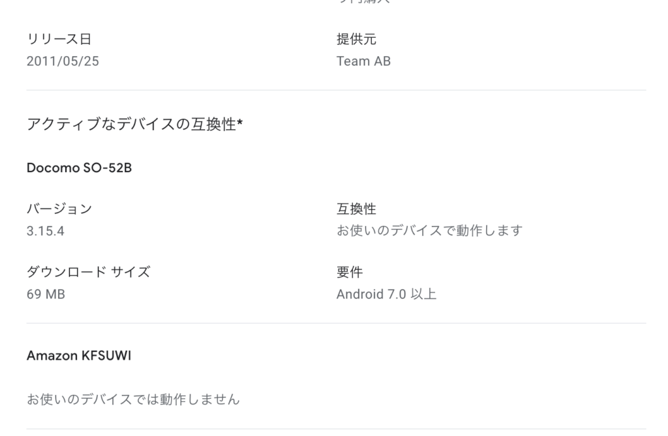The width and height of the screenshot is (668, 436).
Task: Click the アクティブなデバイスの互換性 heading
Action: pos(130,124)
